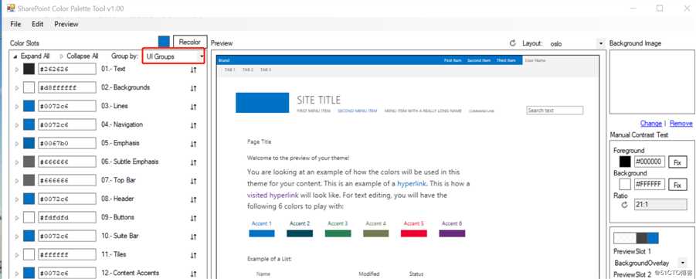
Task: Pick the Emphasis color swatch
Action: [x=29, y=143]
